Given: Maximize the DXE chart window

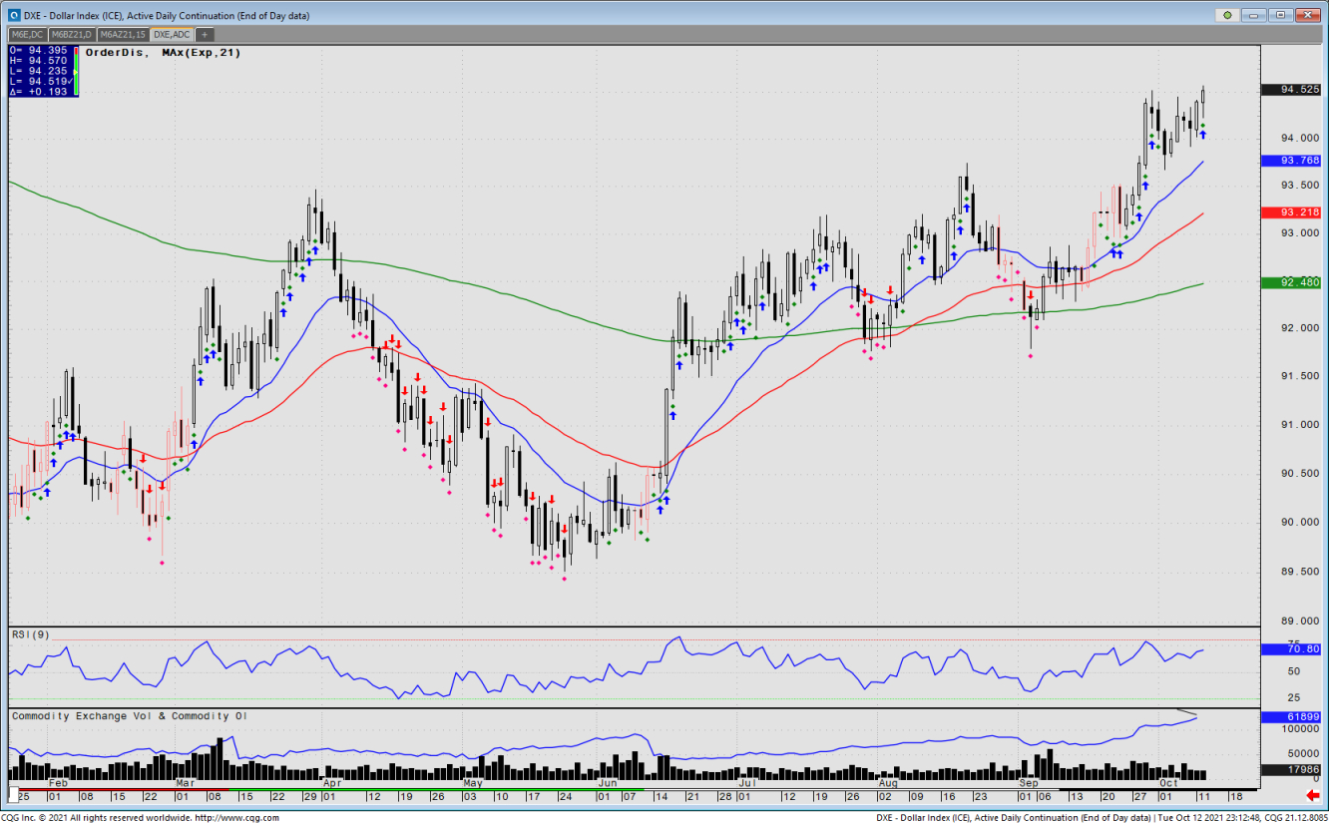Looking at the screenshot, I should 1280,15.
